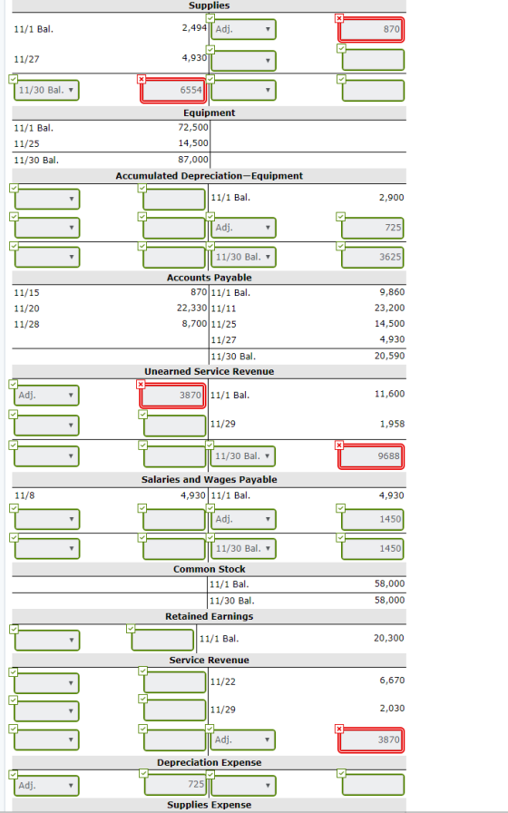Edit the 725 field in Depreciation Expense
Viewport: 508px width, 813px height.
[175, 785]
